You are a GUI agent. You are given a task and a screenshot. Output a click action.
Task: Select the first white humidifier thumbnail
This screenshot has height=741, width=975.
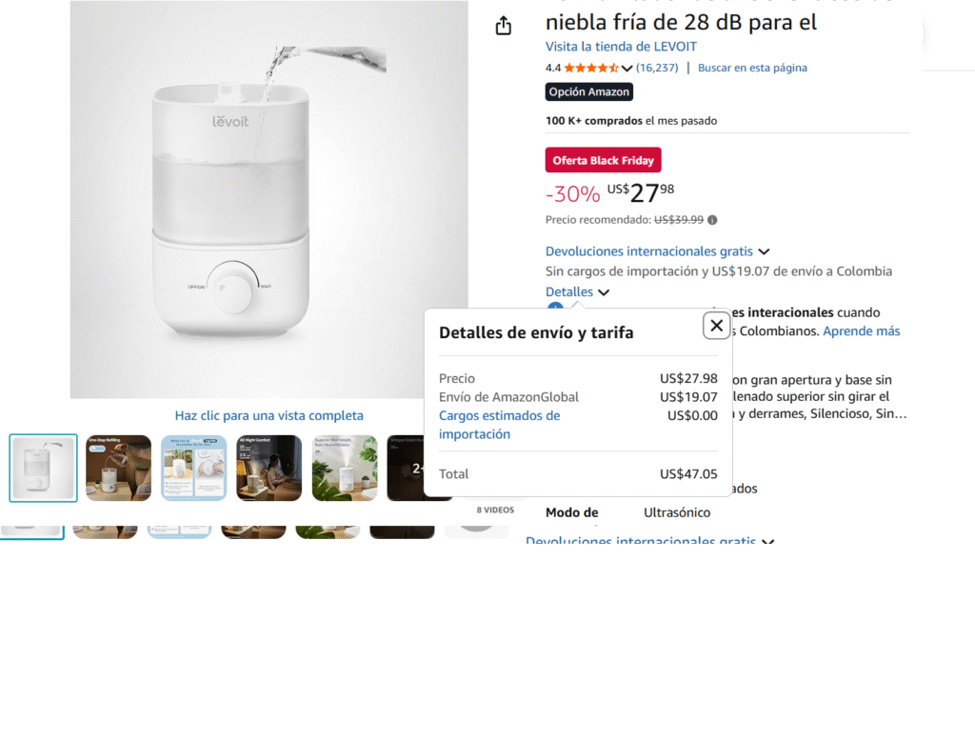click(43, 468)
